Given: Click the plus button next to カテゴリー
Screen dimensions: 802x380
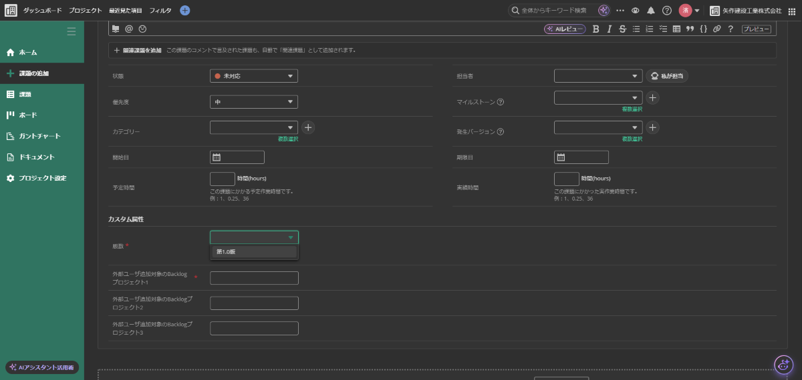Looking at the screenshot, I should point(308,127).
